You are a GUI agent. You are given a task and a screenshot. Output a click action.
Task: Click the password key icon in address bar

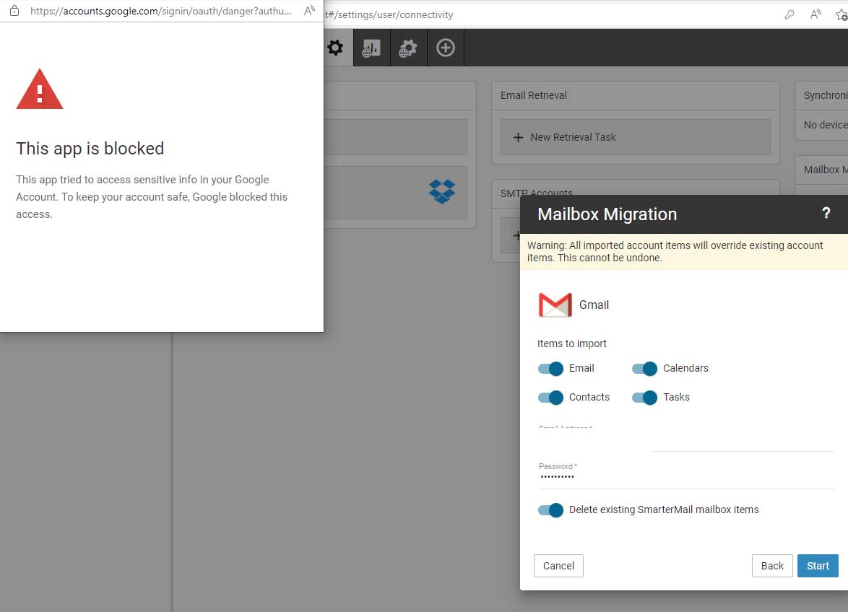[x=789, y=14]
